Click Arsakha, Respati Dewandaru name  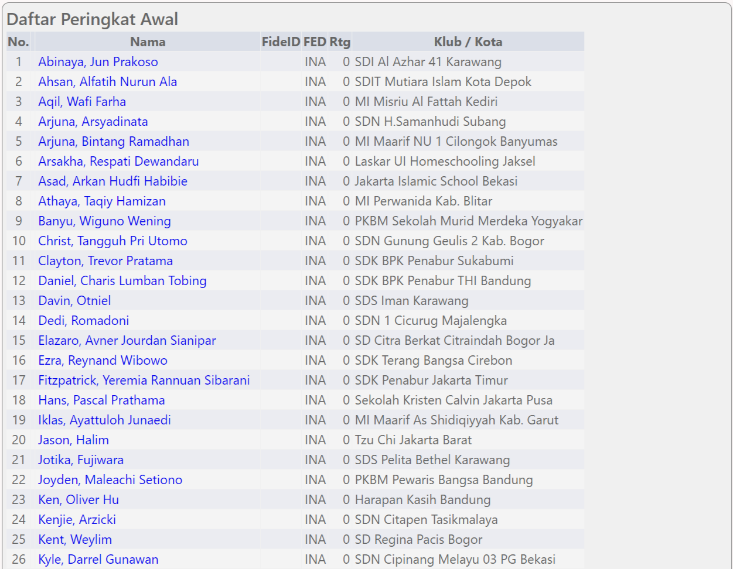(x=118, y=162)
